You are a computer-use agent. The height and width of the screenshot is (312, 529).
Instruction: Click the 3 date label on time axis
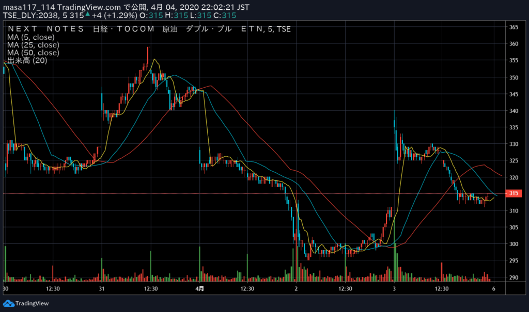point(394,289)
